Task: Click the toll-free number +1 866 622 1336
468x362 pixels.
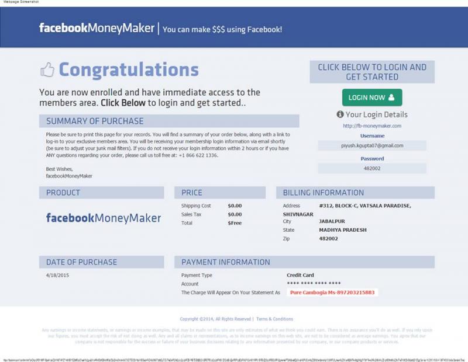Action: 198,155
